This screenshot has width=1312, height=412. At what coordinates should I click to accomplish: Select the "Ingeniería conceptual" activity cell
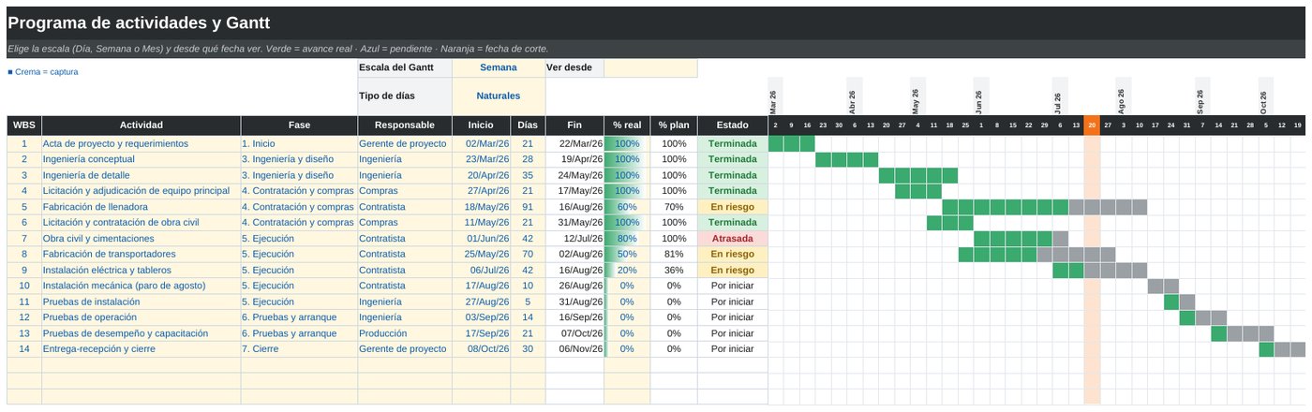point(142,159)
